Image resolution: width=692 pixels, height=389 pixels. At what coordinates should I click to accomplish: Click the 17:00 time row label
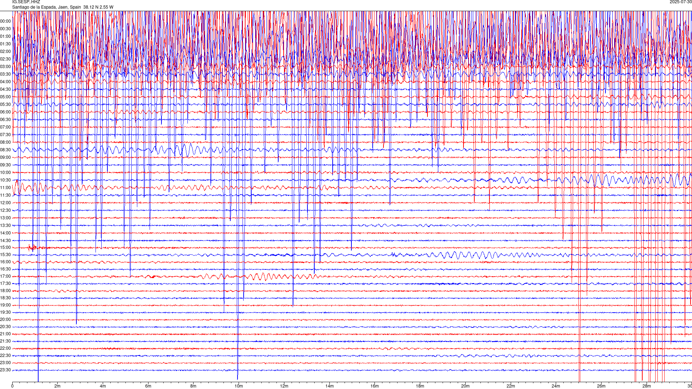click(5, 276)
